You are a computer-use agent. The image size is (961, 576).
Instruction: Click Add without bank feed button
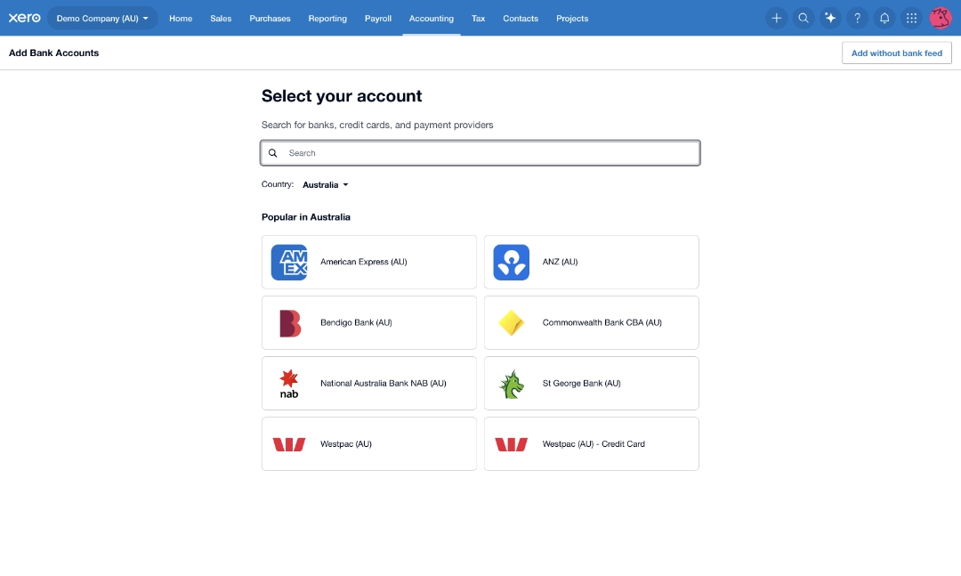pyautogui.click(x=896, y=53)
